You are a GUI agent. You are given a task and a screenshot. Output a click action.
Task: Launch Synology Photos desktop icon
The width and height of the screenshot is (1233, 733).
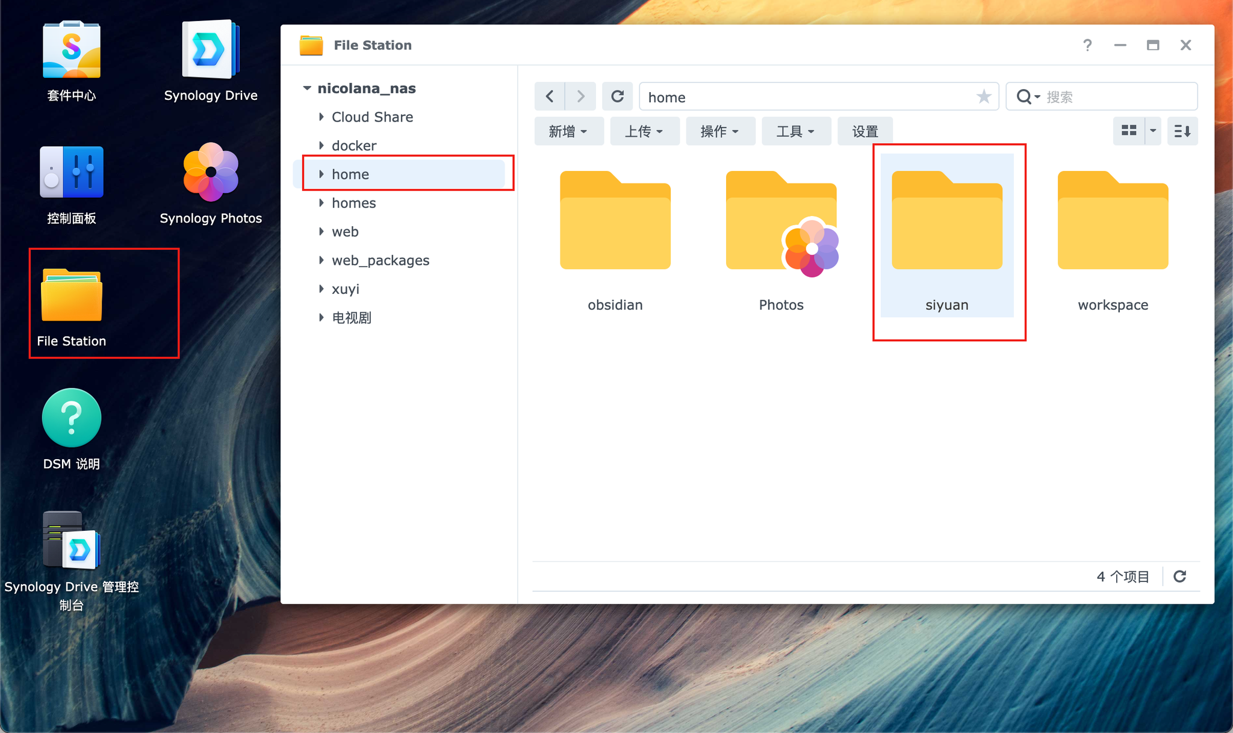[211, 172]
